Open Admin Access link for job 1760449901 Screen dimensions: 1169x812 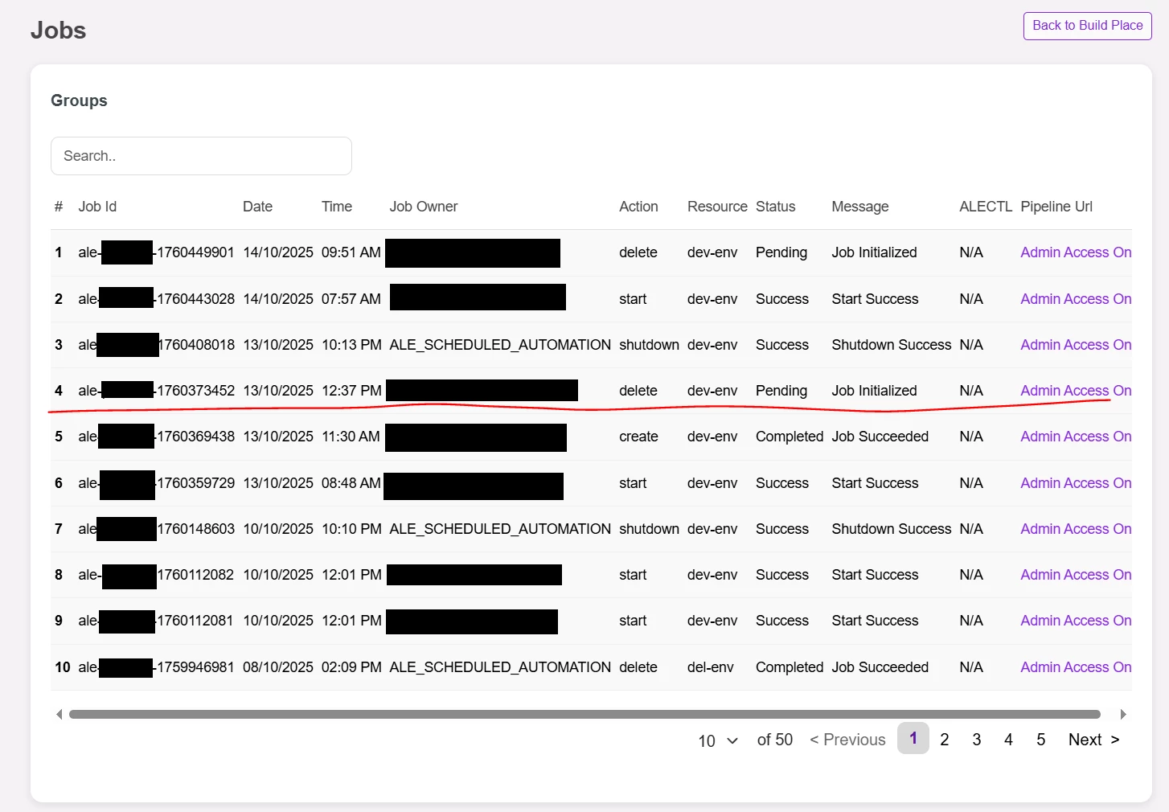pyautogui.click(x=1076, y=252)
